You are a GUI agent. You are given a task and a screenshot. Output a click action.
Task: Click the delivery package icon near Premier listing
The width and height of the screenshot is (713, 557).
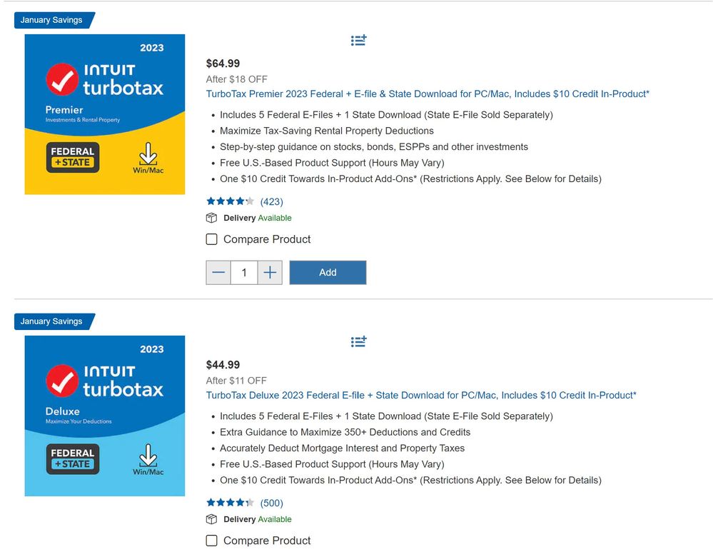click(x=210, y=218)
